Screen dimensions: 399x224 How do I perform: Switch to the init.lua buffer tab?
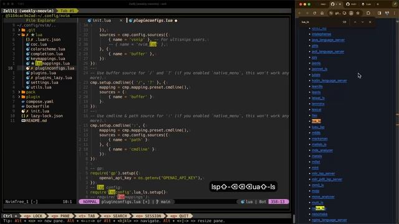pos(102,21)
